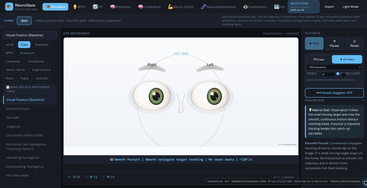Toggle Frenzel Goggles on
The width and height of the screenshot is (367, 188).
click(x=334, y=93)
